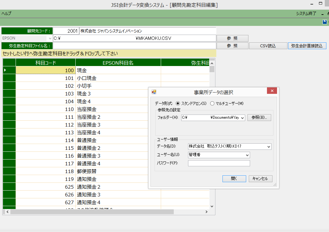Close the 事業所データの選択 dialog
The width and height of the screenshot is (329, 232).
[x=272, y=91]
